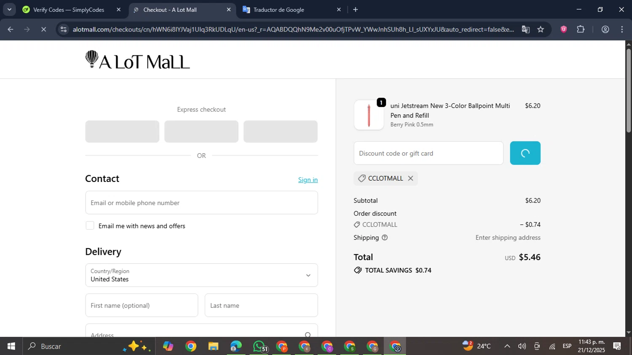This screenshot has width=632, height=355.
Task: Open the browser extensions puzzle icon
Action: 581,29
